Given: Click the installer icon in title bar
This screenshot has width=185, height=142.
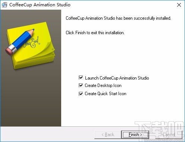Looking at the screenshot, I should pyautogui.click(x=4, y=5).
